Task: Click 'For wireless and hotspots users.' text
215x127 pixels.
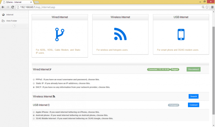Action: [x=112, y=50]
